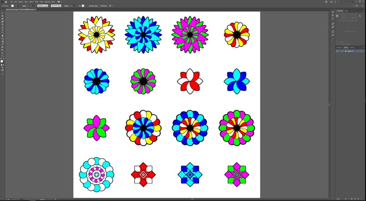The height and width of the screenshot is (201, 366).
Task: Click the control bar Fill swatch
Action: 12,5
